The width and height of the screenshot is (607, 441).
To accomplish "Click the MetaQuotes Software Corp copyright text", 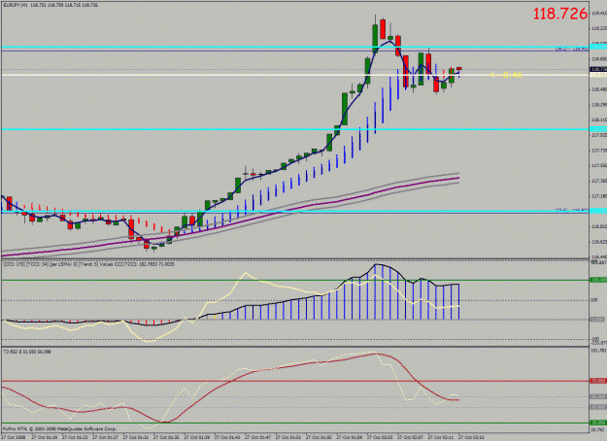I will [x=59, y=429].
